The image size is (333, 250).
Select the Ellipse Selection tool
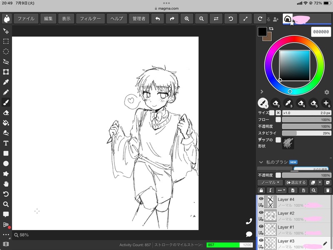coord(6,51)
